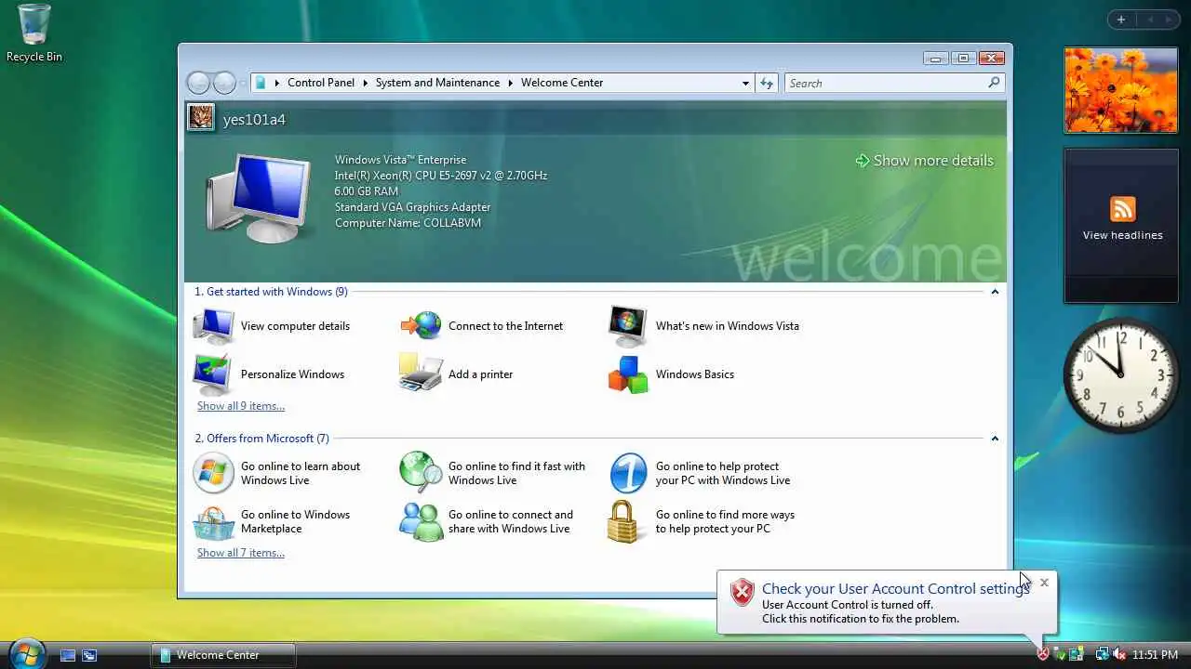This screenshot has width=1191, height=669.
Task: Click the green checkmark tray icon
Action: 1060,654
